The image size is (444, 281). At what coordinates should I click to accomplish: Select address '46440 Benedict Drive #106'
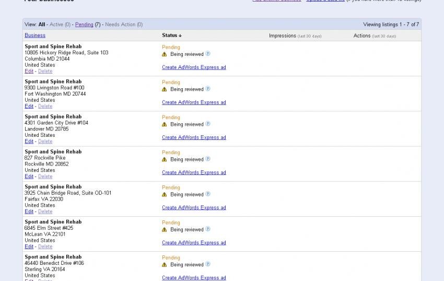(54, 263)
